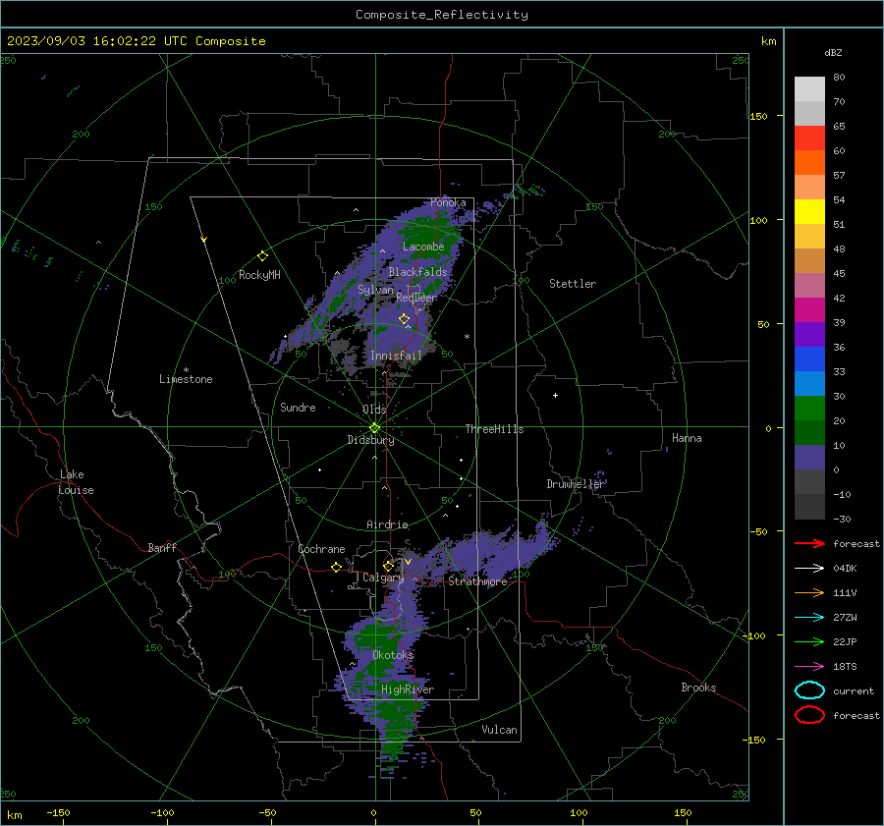
Task: Click the Lacombe town label
Action: 423,247
